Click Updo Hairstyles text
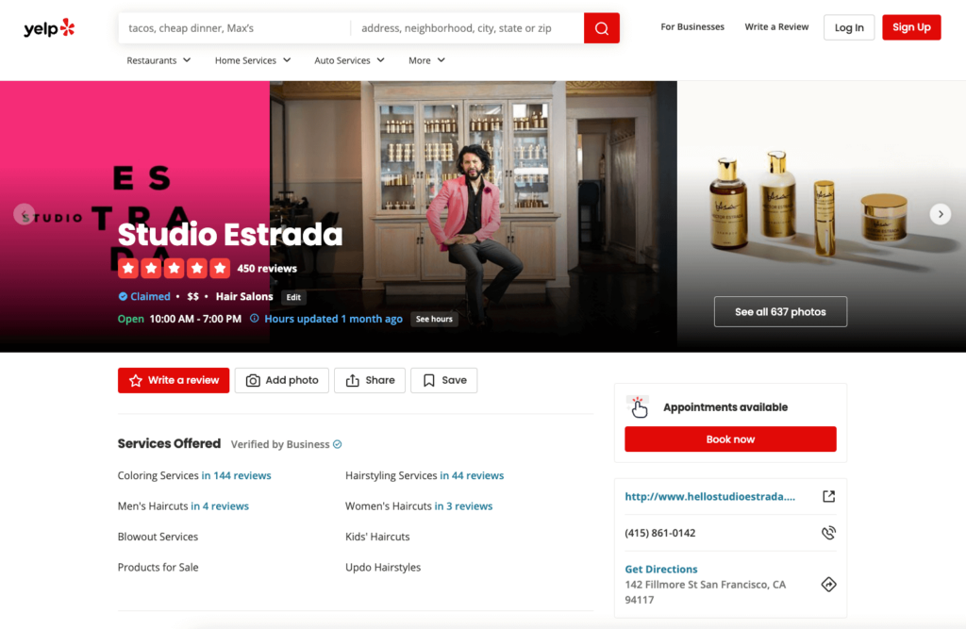This screenshot has width=966, height=629. point(383,568)
